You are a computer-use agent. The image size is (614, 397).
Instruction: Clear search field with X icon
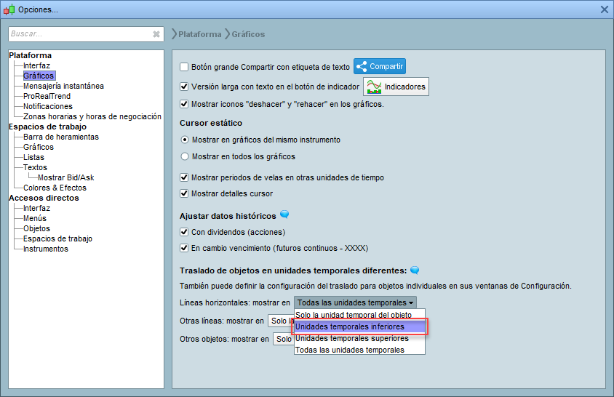156,34
